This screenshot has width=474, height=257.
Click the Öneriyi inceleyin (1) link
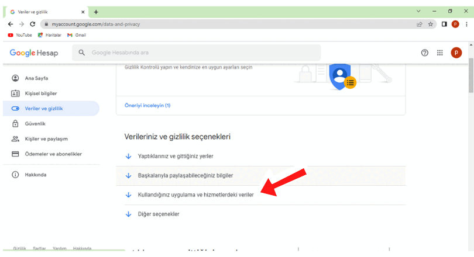pos(147,105)
